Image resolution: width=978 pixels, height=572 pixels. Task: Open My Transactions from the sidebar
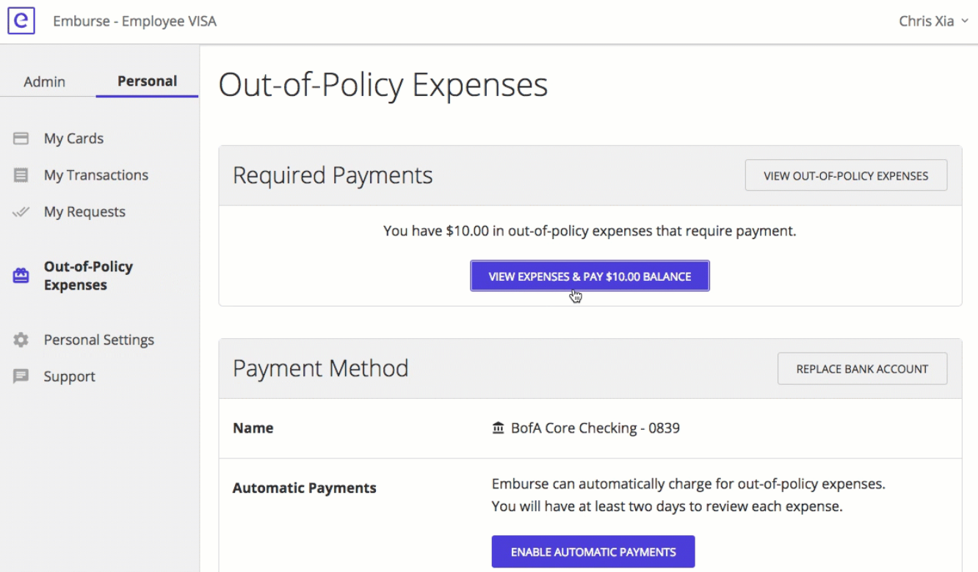(x=95, y=175)
